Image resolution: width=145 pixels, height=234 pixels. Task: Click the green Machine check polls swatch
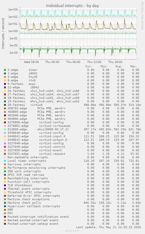pos(5,203)
